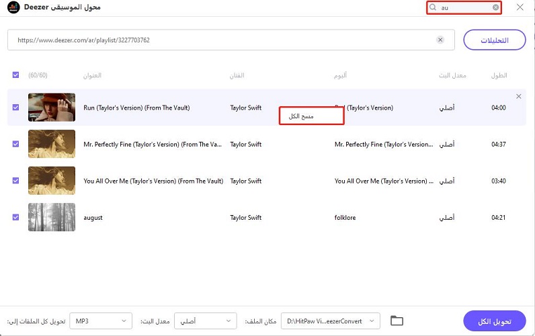This screenshot has height=336, width=535.
Task: Click the Deezer logo icon
Action: [x=13, y=7]
